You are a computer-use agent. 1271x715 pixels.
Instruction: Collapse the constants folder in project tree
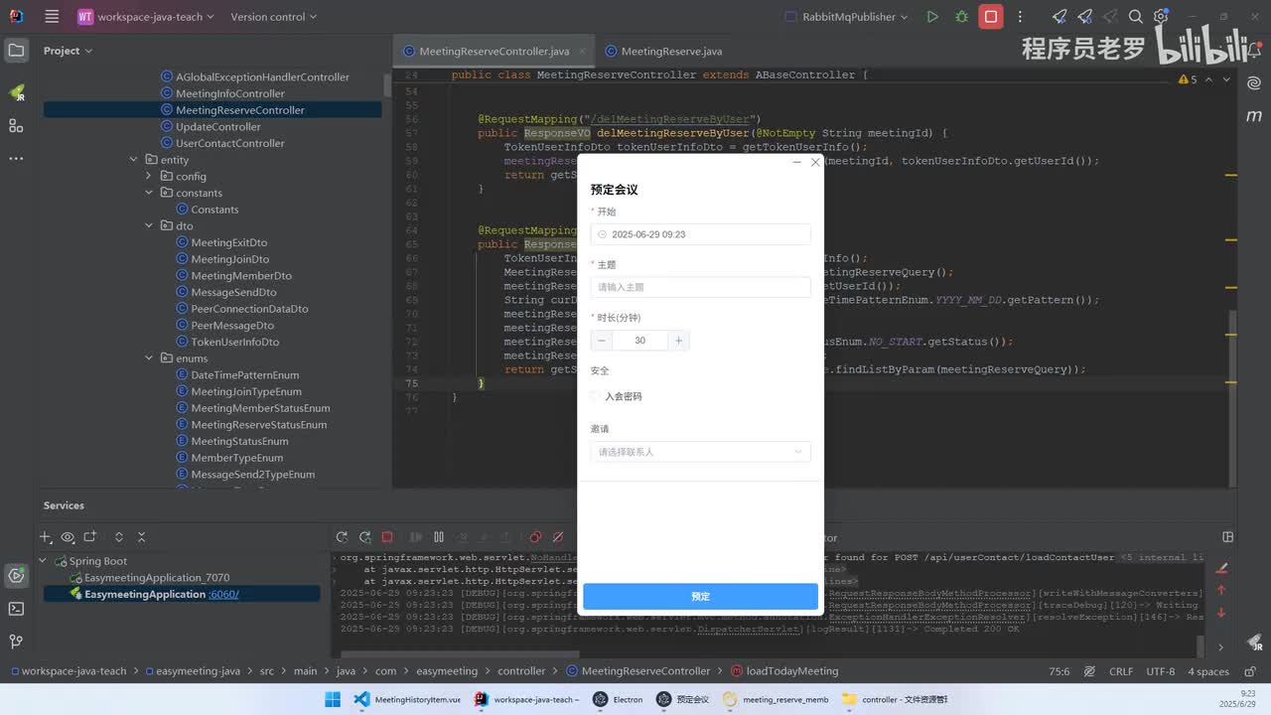[x=149, y=193]
